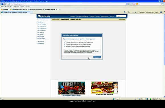Click the blue Help icon in command bar
165x108 pixels.
(161, 12)
